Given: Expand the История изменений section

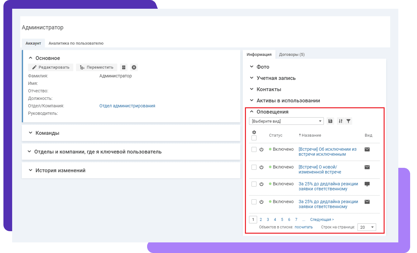Looking at the screenshot, I should 60,170.
